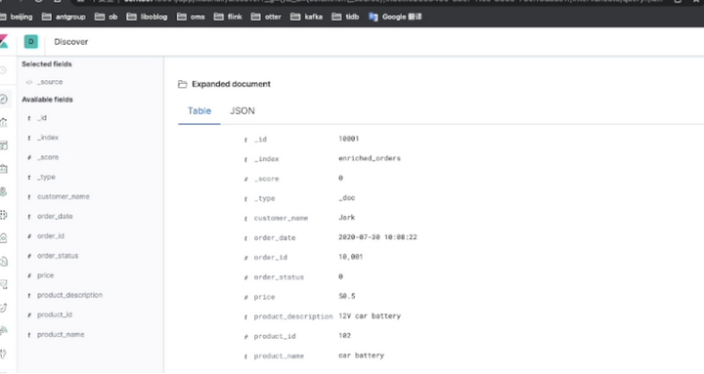
Task: Select the _source selected field
Action: tap(50, 82)
